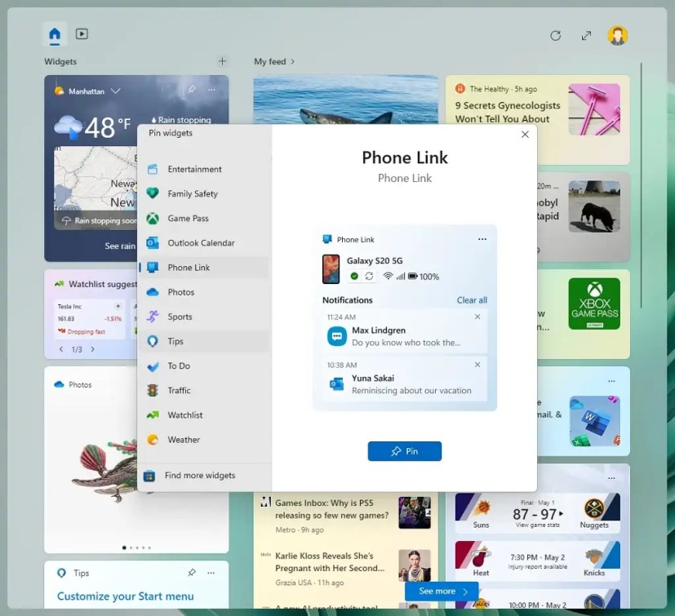The height and width of the screenshot is (616, 675).
Task: Pin the Tips widget at the bottom
Action: coord(193,573)
